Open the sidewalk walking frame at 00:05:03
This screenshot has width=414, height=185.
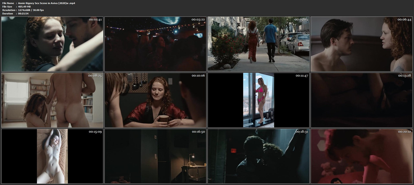[x=259, y=44]
